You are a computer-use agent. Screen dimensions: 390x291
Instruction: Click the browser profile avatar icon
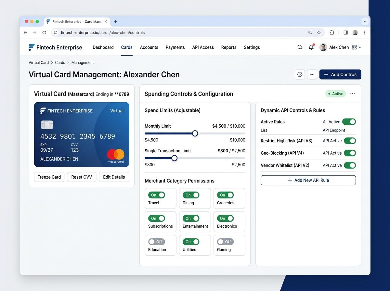tap(355, 32)
